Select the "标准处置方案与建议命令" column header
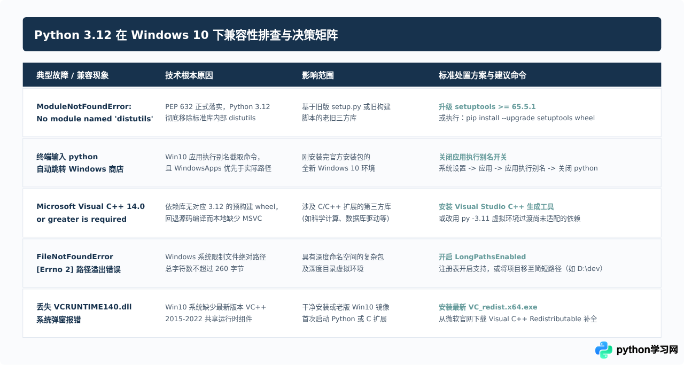 483,75
